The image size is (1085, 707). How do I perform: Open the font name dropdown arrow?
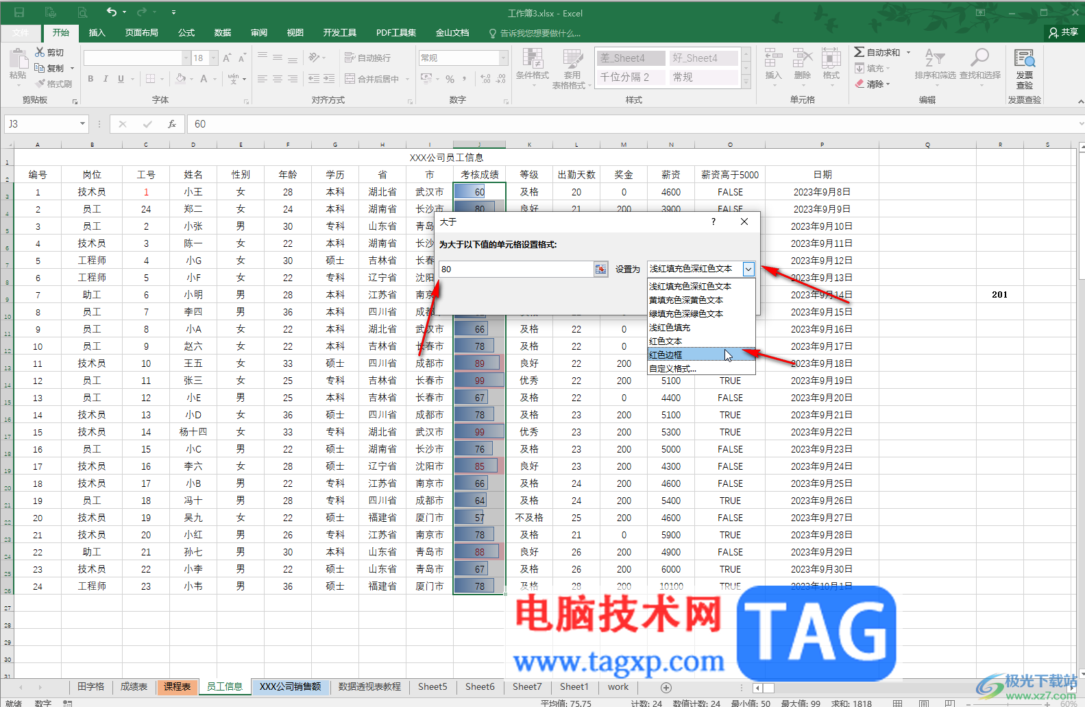pos(186,58)
